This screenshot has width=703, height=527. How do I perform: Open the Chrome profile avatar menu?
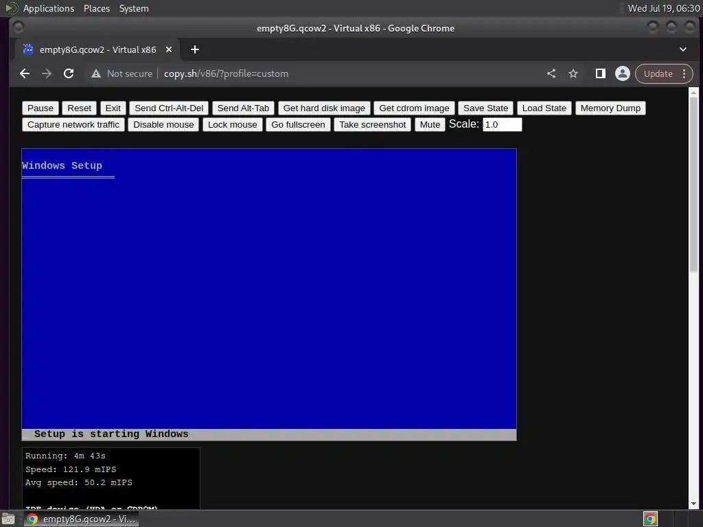[x=622, y=73]
